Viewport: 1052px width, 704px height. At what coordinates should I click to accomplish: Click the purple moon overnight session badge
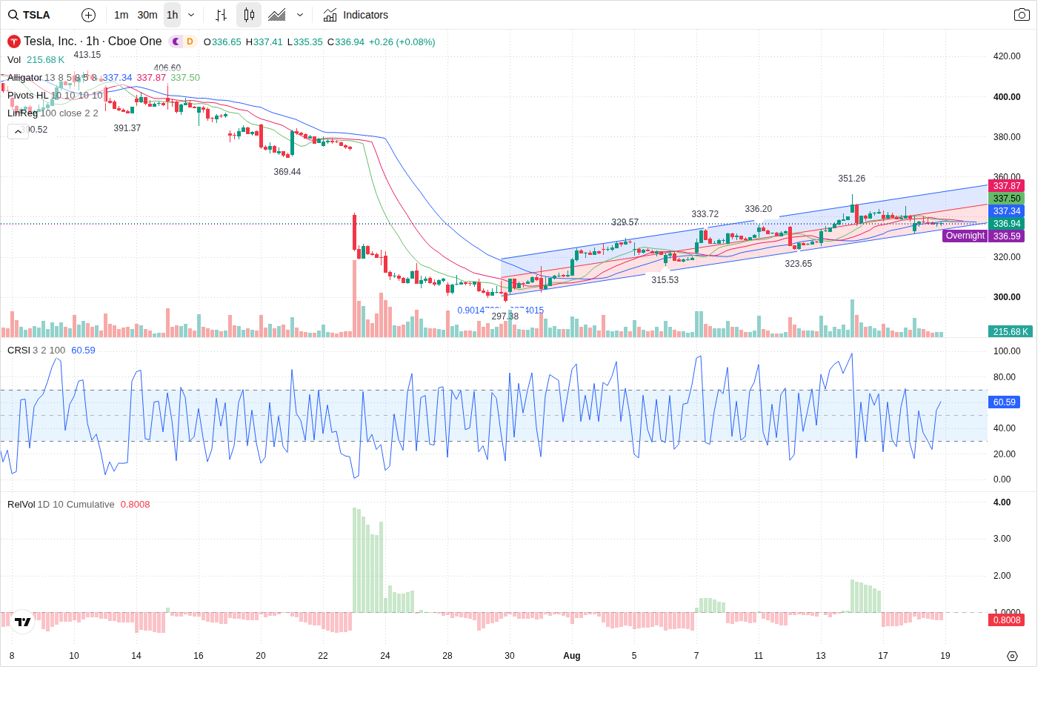tap(176, 41)
